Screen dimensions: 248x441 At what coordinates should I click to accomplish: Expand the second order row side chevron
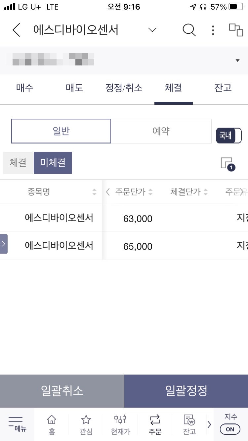[x=3, y=244]
